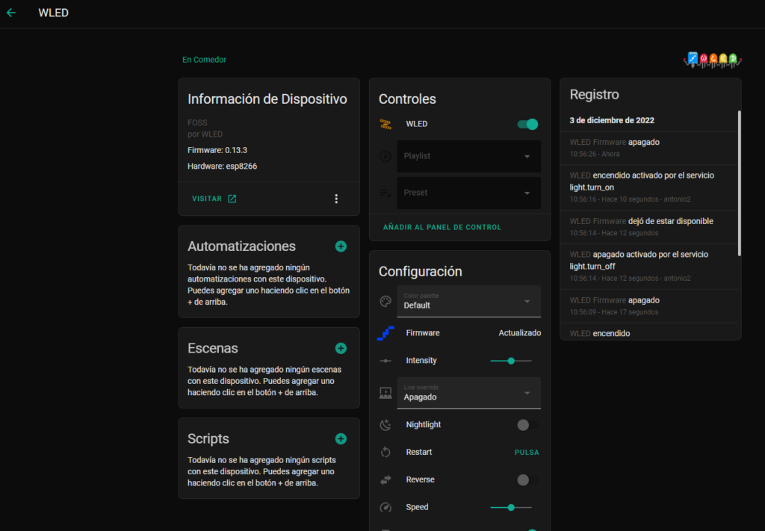Turn off the WLED light switch

(527, 124)
